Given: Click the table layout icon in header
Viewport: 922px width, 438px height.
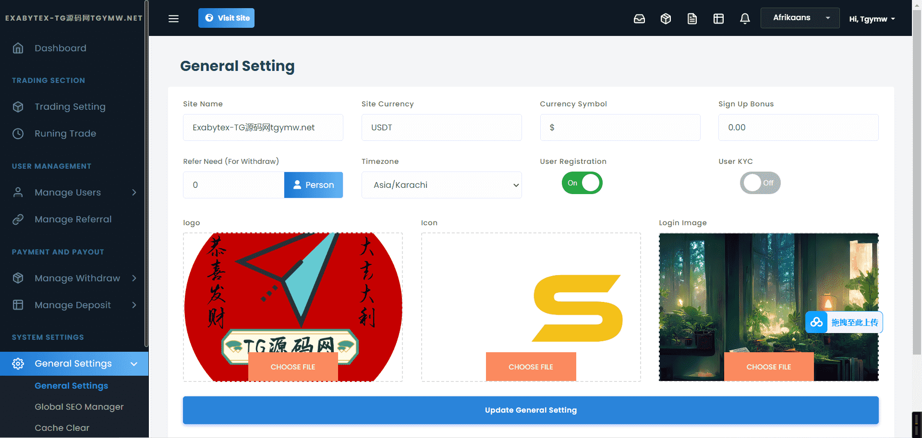Looking at the screenshot, I should point(718,19).
